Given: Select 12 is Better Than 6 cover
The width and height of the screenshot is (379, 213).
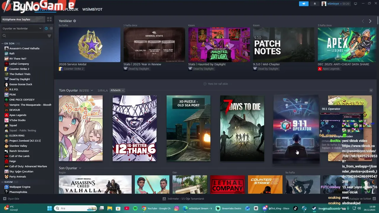Looking at the screenshot, I should point(135,128).
